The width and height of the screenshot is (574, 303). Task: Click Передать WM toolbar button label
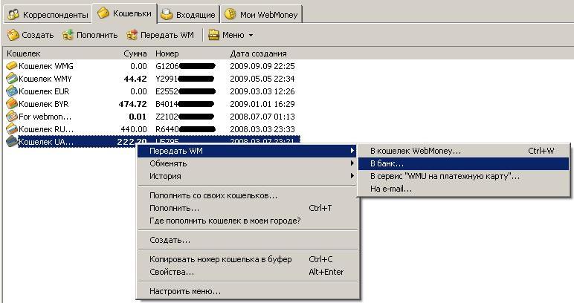167,35
